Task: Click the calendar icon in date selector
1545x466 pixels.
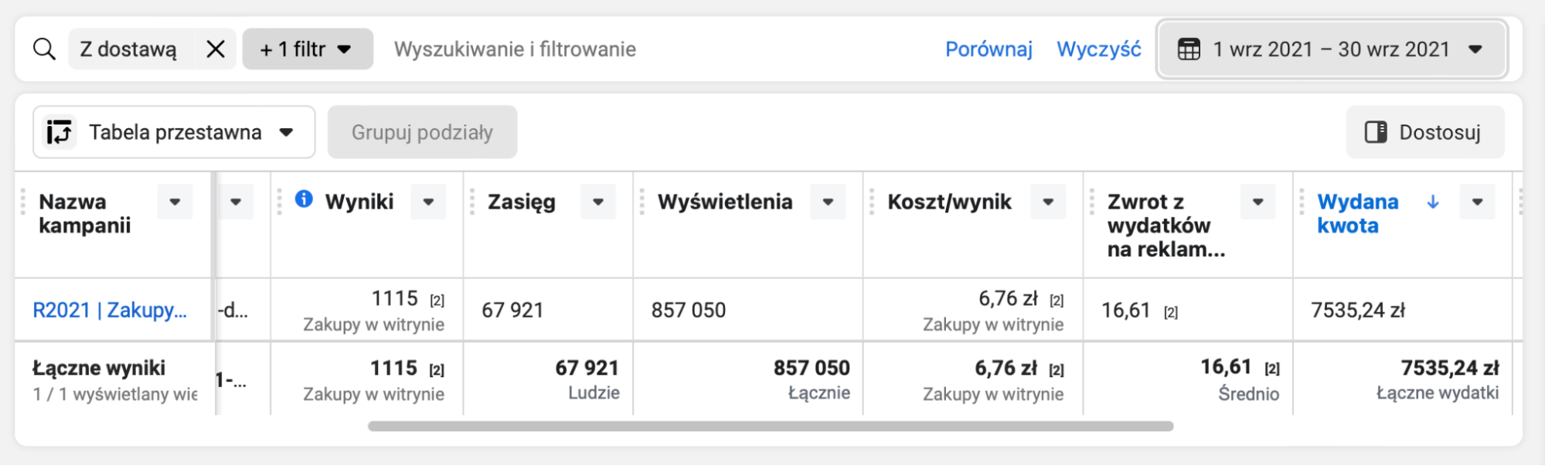Action: [x=1189, y=49]
